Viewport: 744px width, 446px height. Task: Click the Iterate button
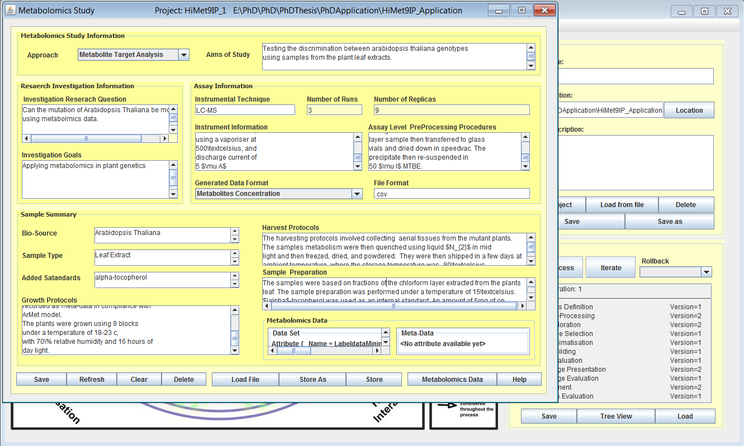point(610,268)
